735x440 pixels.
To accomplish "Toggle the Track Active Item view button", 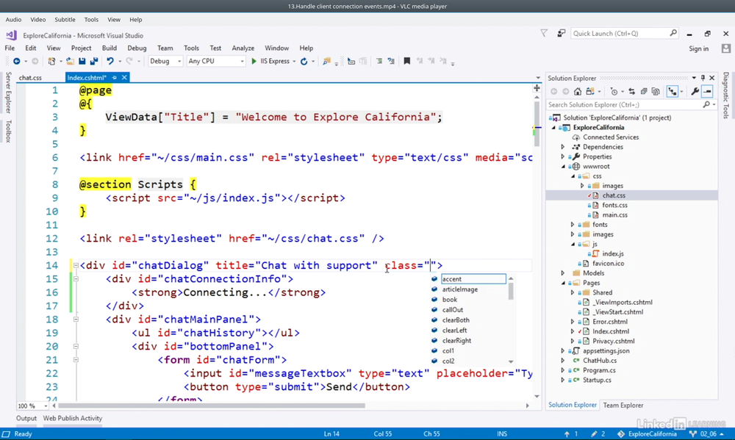I will 673,91.
